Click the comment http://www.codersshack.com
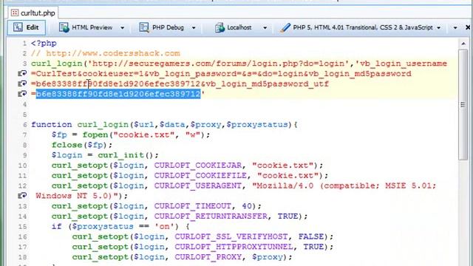Screen dimensions: 473x266 [113, 53]
